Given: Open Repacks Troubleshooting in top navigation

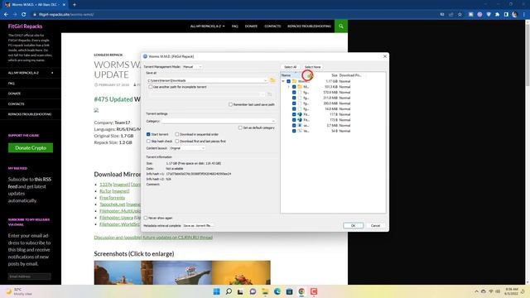Looking at the screenshot, I should (309, 26).
